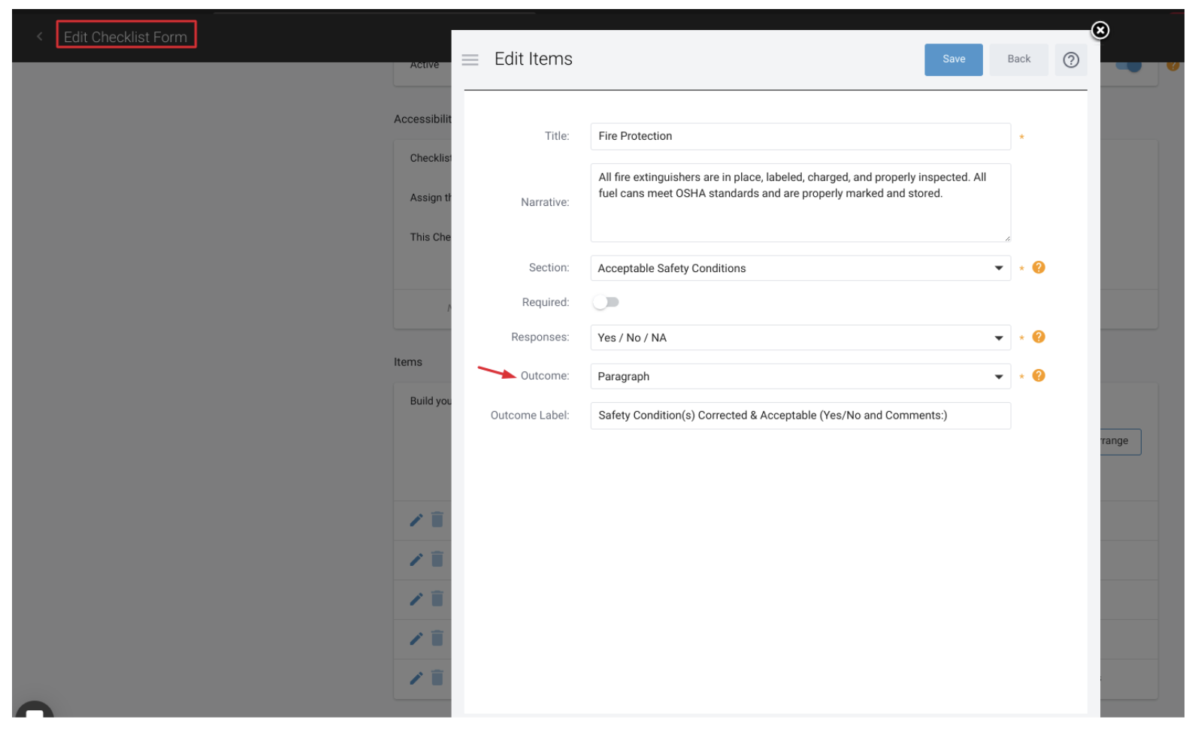
Task: Expand the Section dropdown showing Acceptable Safety Conditions
Action: [800, 268]
